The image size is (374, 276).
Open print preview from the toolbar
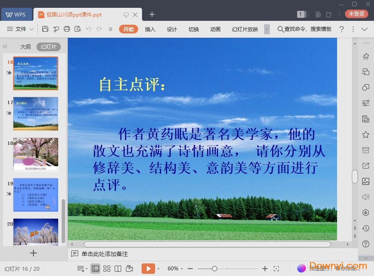[x=78, y=29]
